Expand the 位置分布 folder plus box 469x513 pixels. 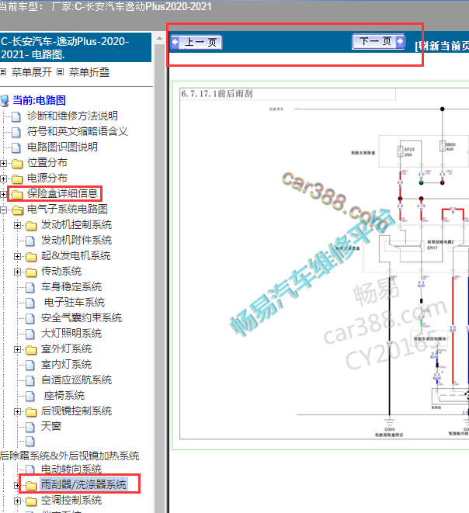pyautogui.click(x=4, y=163)
